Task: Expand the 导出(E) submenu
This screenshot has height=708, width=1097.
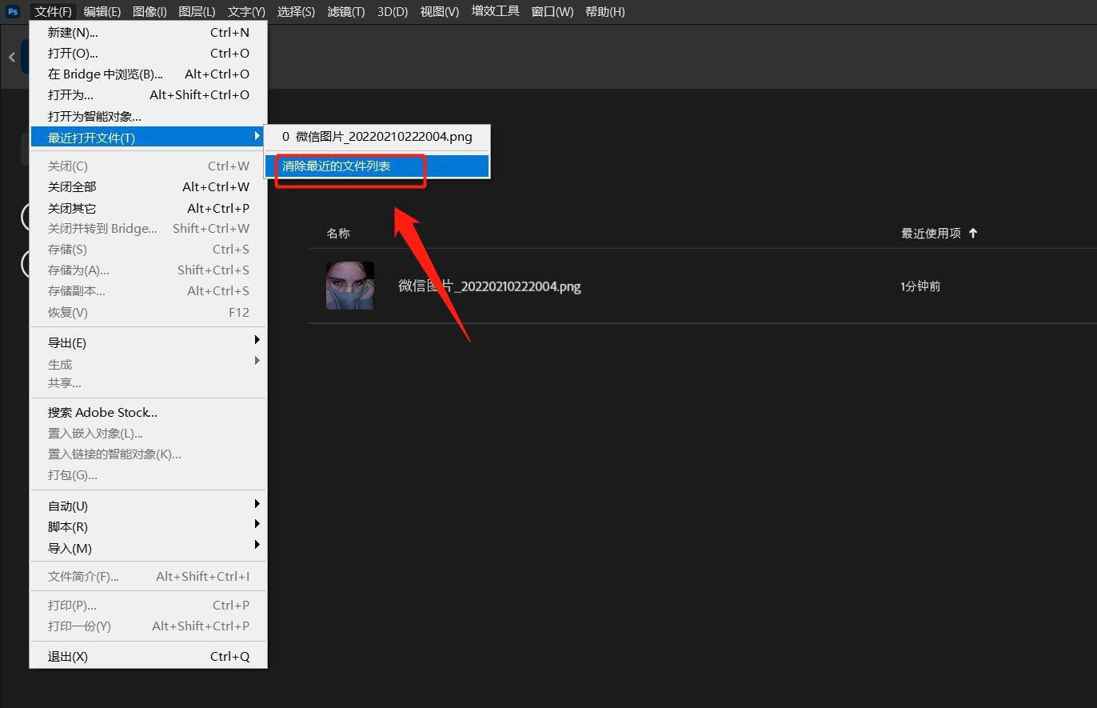Action: [149, 343]
